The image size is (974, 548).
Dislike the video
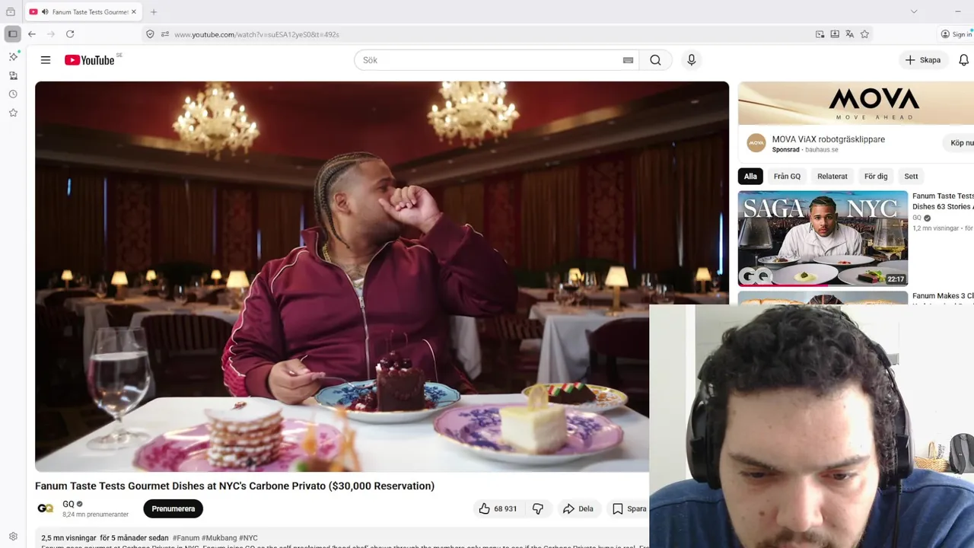538,508
